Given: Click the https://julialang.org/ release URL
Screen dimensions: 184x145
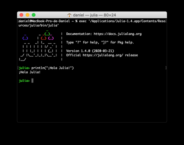Looking at the screenshot, I should [x=103, y=55].
